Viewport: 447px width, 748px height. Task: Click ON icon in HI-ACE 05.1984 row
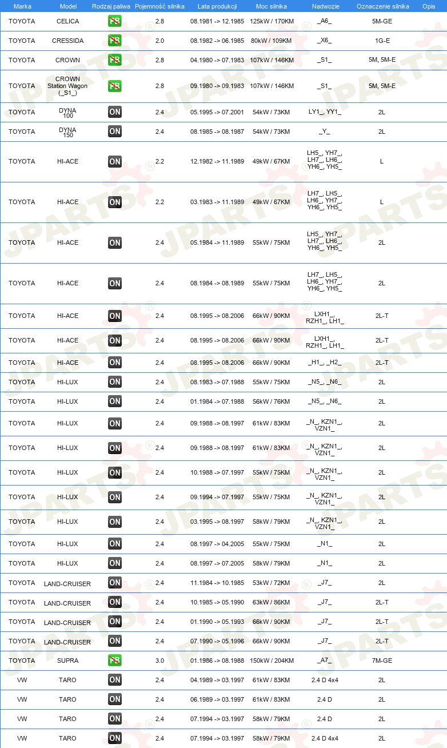click(x=115, y=242)
